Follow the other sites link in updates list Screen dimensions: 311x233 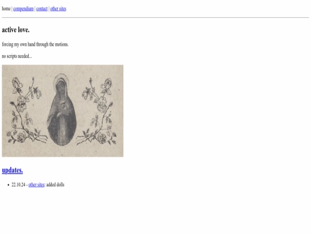click(36, 185)
